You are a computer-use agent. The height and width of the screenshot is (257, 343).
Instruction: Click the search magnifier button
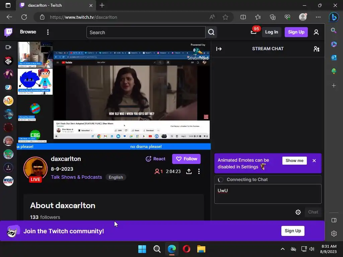point(211,32)
